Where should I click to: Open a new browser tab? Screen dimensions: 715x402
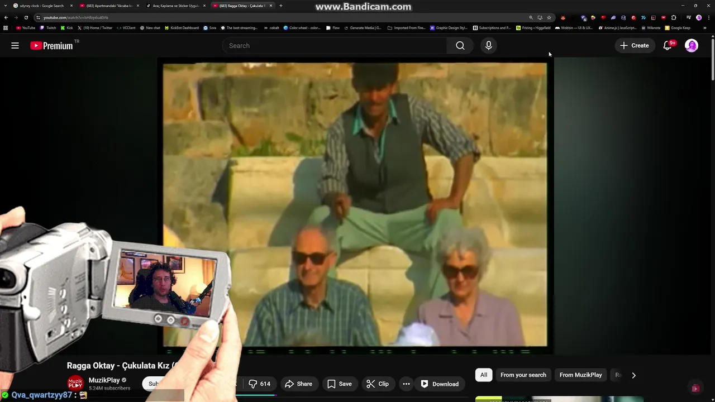[x=281, y=6]
